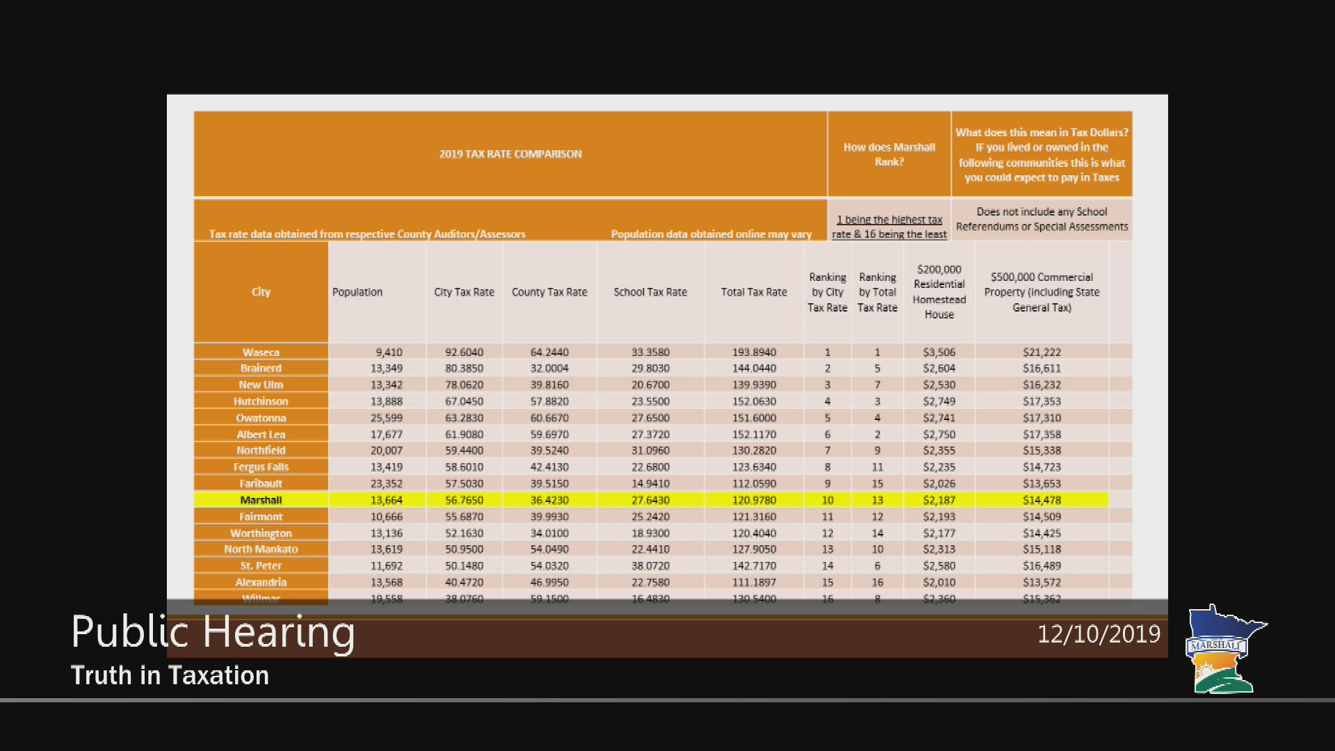Click the 2019 TAX RATE COMPARISON title

[510, 154]
